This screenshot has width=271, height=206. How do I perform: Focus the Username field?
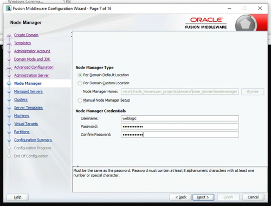click(180, 118)
